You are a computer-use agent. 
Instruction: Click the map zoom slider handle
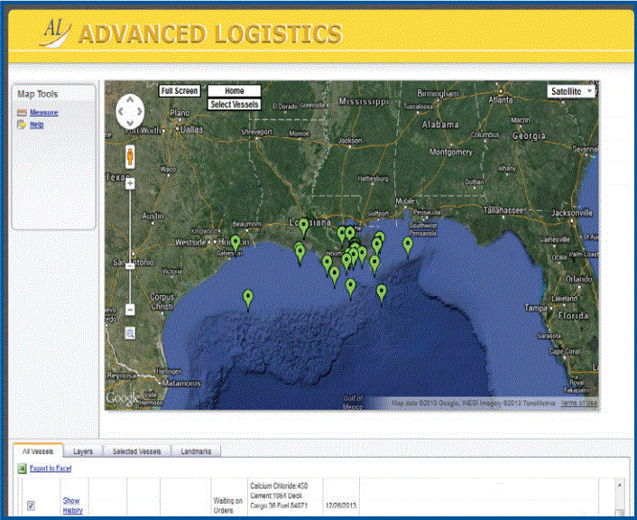[x=130, y=265]
